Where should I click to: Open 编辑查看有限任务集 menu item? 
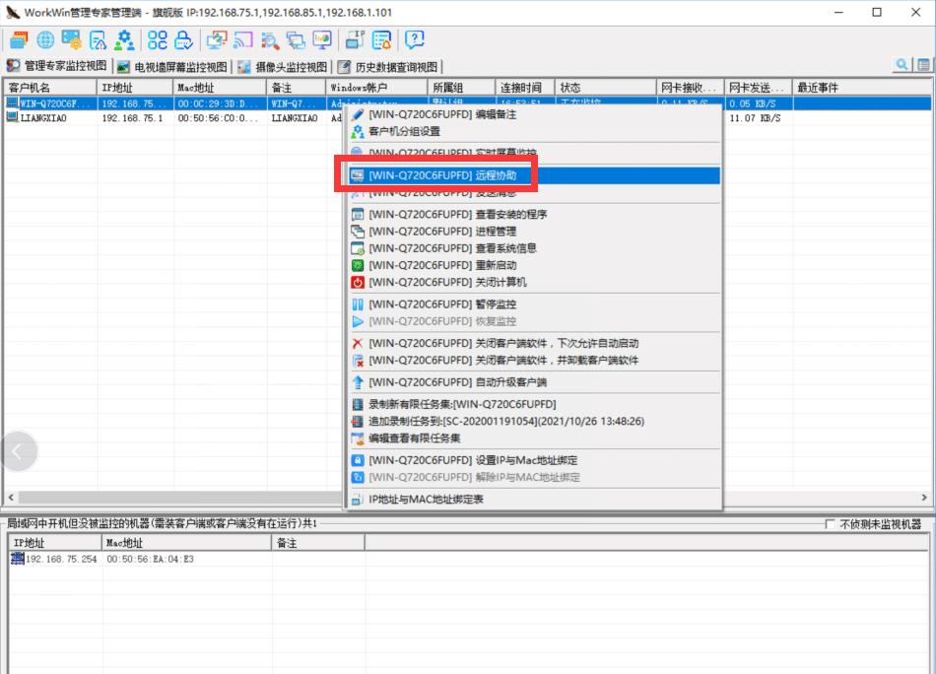[x=534, y=438]
